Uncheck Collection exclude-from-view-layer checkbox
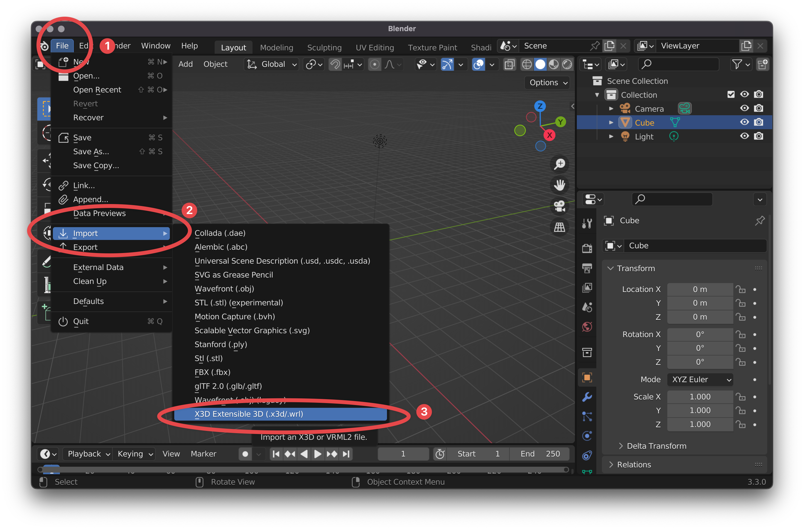804x530 pixels. click(731, 95)
